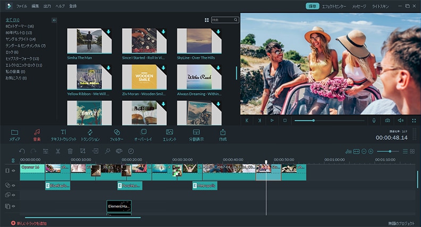Open color tuning palette icon

pyautogui.click(x=119, y=151)
